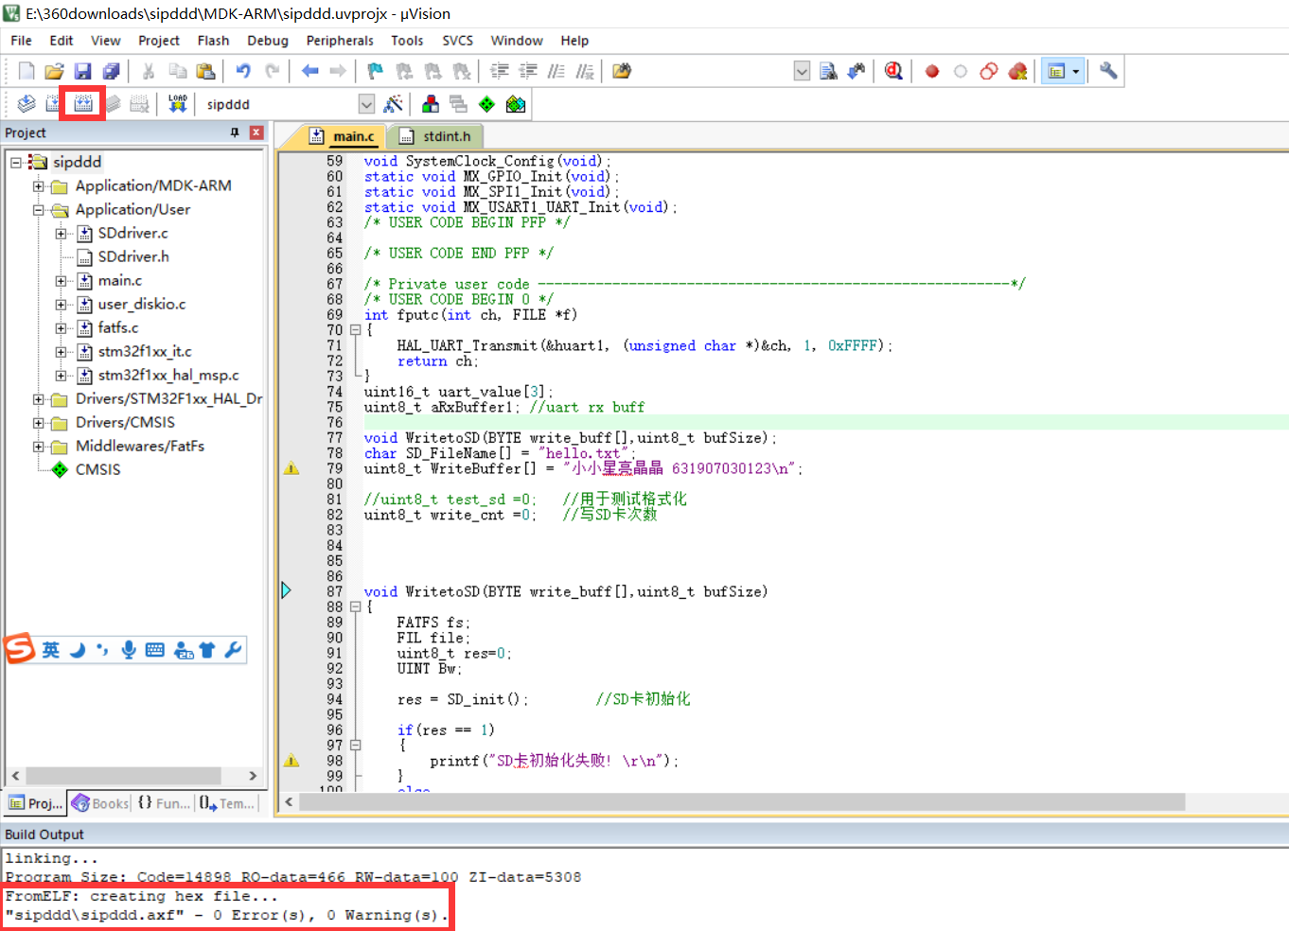Screen dimensions: 1289x931
Task: Click the Download LOAD icon
Action: 177,104
